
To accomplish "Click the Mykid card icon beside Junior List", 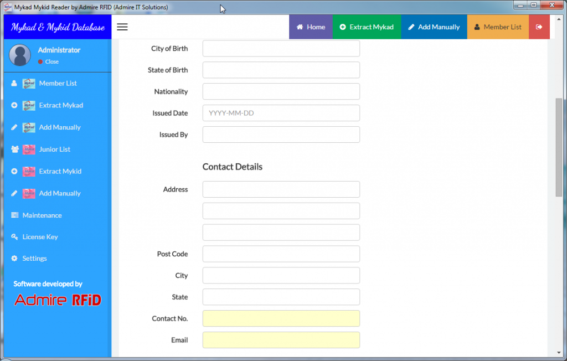I will coord(29,149).
